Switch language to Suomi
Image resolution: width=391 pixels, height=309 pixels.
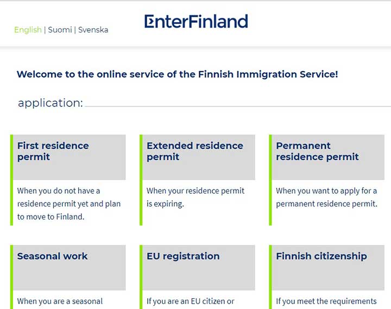pyautogui.click(x=60, y=30)
